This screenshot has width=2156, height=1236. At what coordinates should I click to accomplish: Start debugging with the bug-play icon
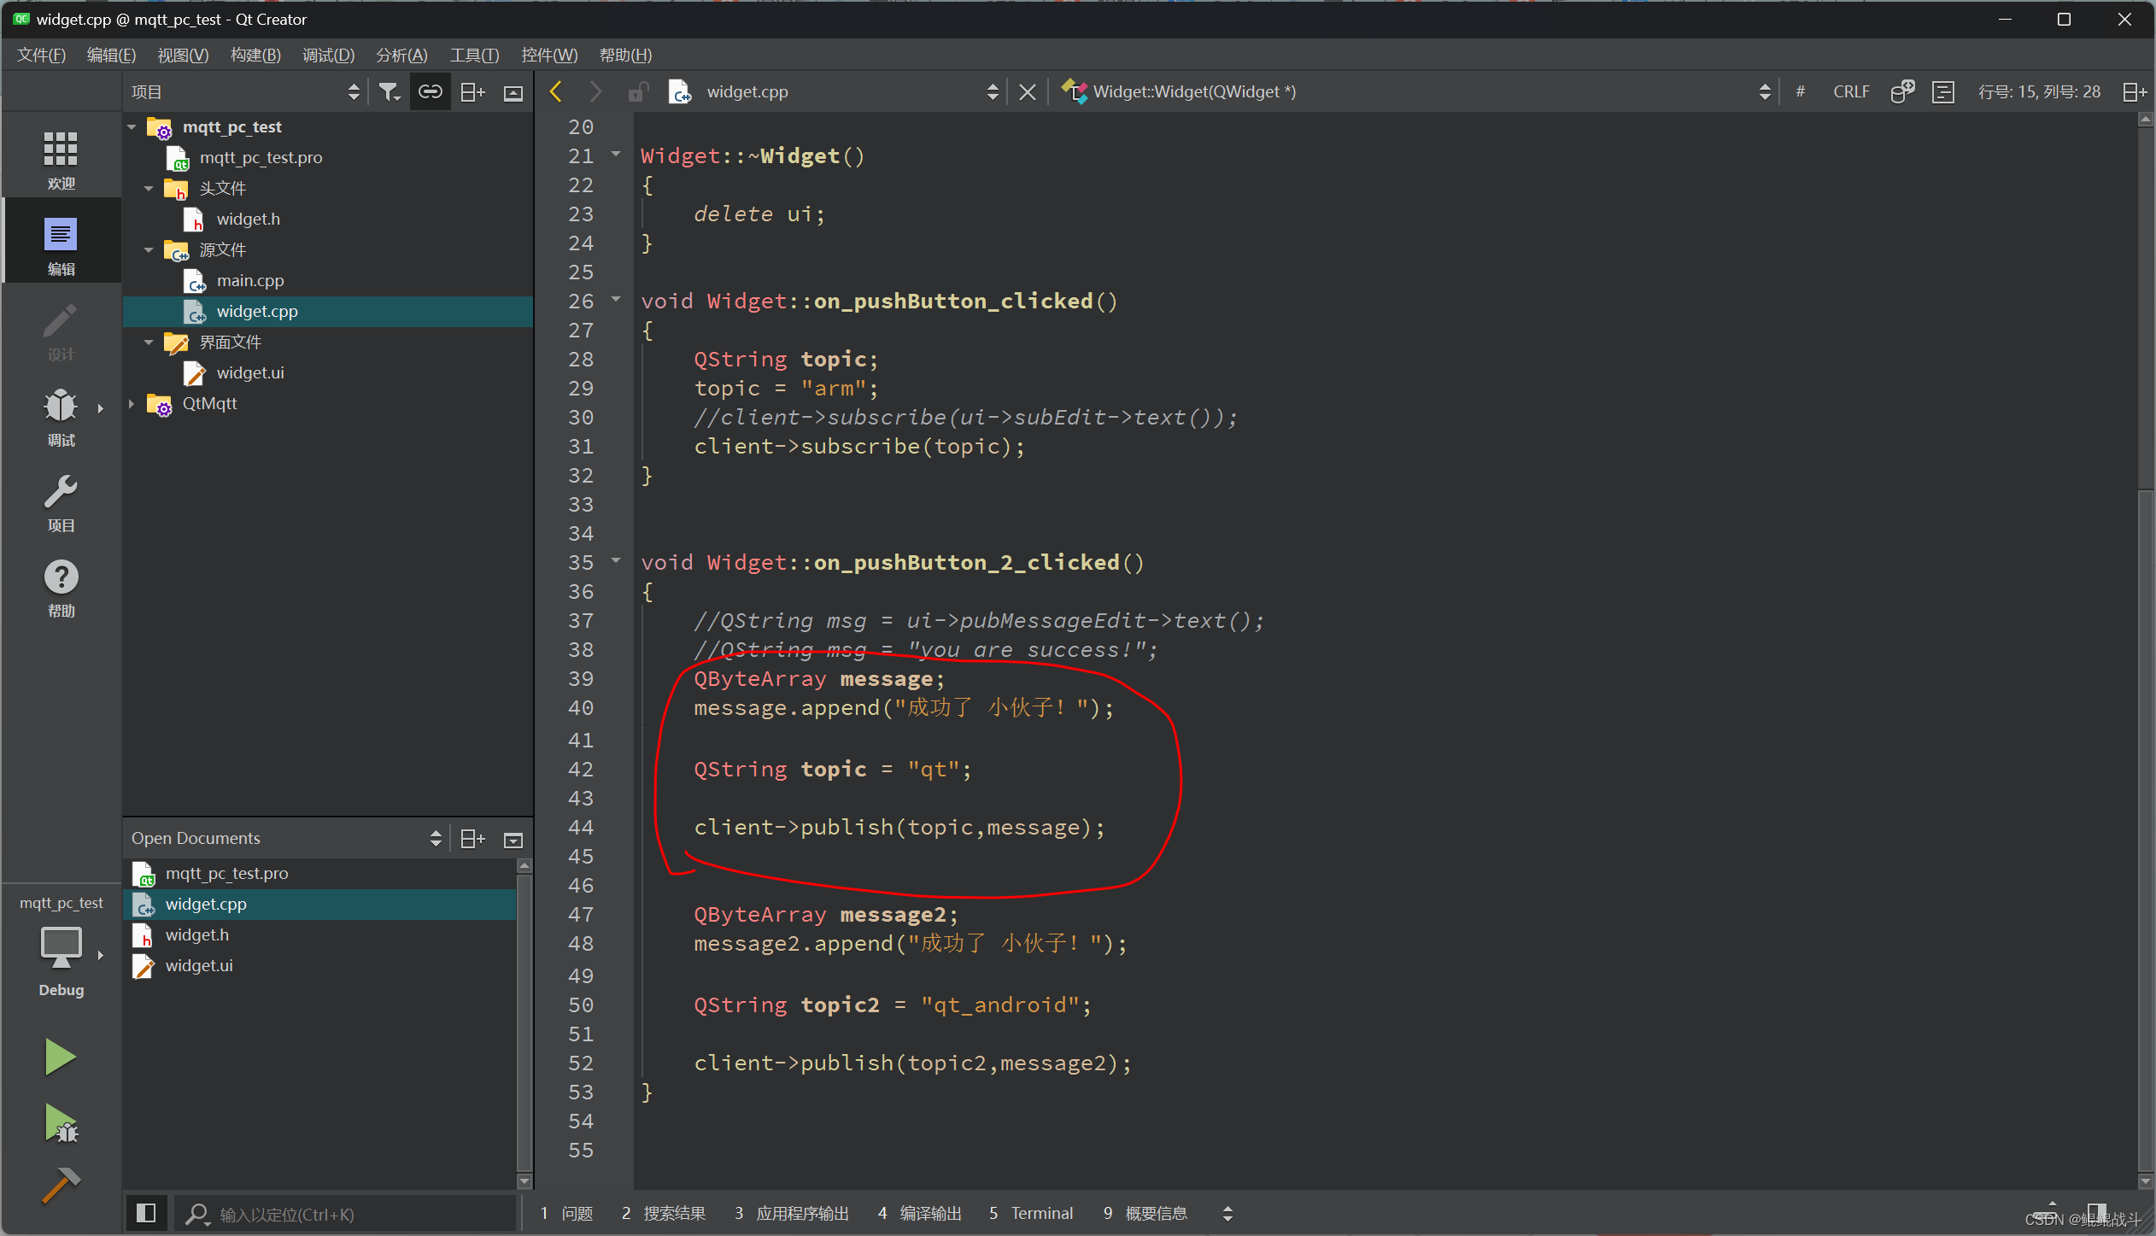coord(61,1122)
